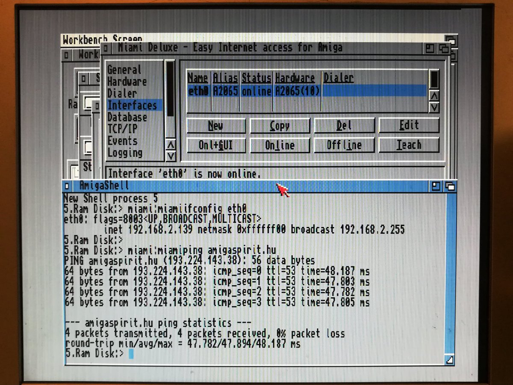Screen dimensions: 513x385
Task: Click the eth0 flags=8003 output line
Action: (162, 219)
